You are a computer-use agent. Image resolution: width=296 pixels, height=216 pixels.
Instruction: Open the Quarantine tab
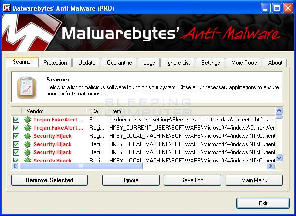click(x=119, y=63)
